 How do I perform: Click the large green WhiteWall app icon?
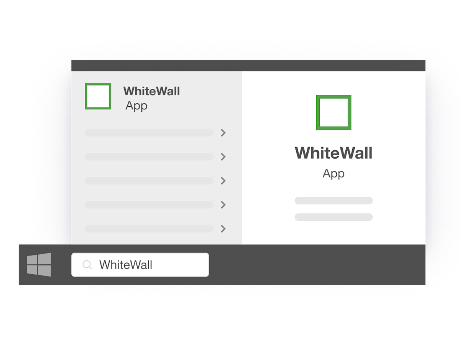click(333, 112)
